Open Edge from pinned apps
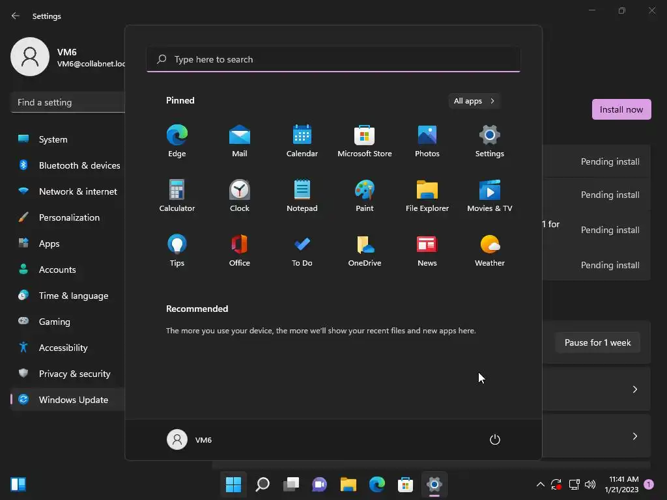The width and height of the screenshot is (667, 500). pyautogui.click(x=177, y=141)
